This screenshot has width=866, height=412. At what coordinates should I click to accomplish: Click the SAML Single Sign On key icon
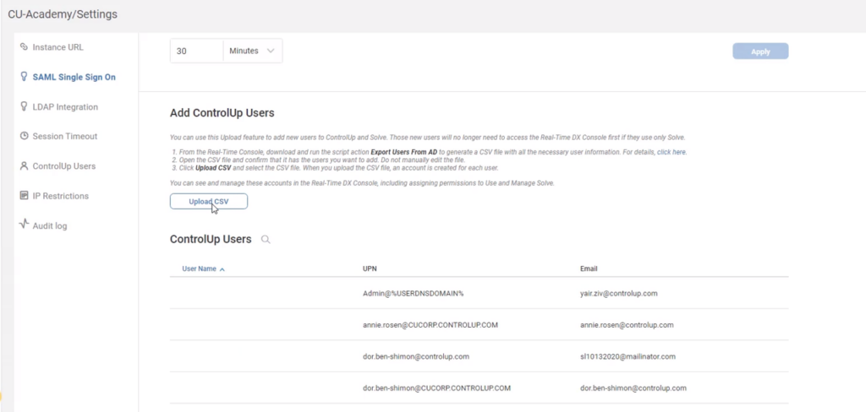pyautogui.click(x=24, y=77)
